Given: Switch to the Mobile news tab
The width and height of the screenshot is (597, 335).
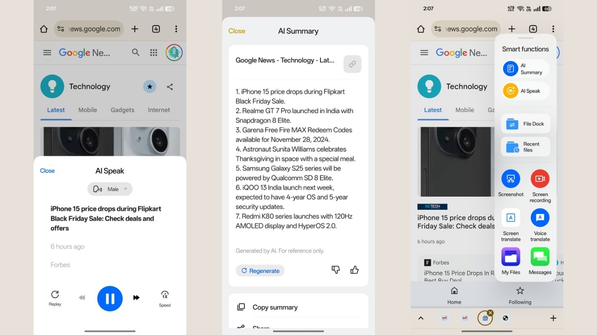Looking at the screenshot, I should point(87,110).
